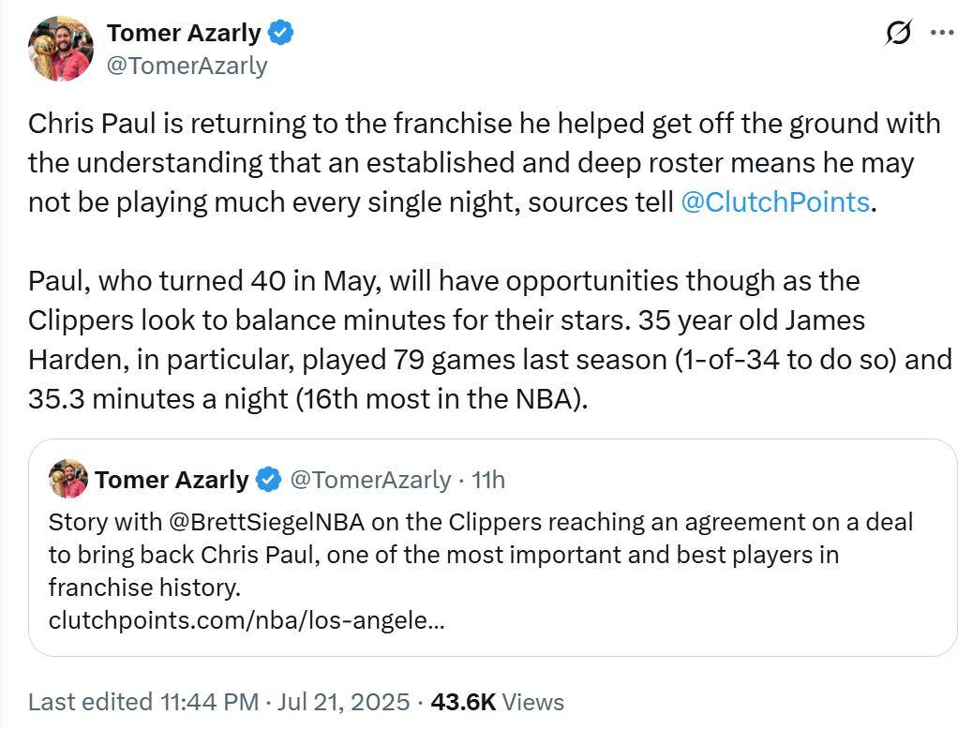972x729 pixels.
Task: Click the quoted tweet's verified badge
Action: click(x=268, y=480)
